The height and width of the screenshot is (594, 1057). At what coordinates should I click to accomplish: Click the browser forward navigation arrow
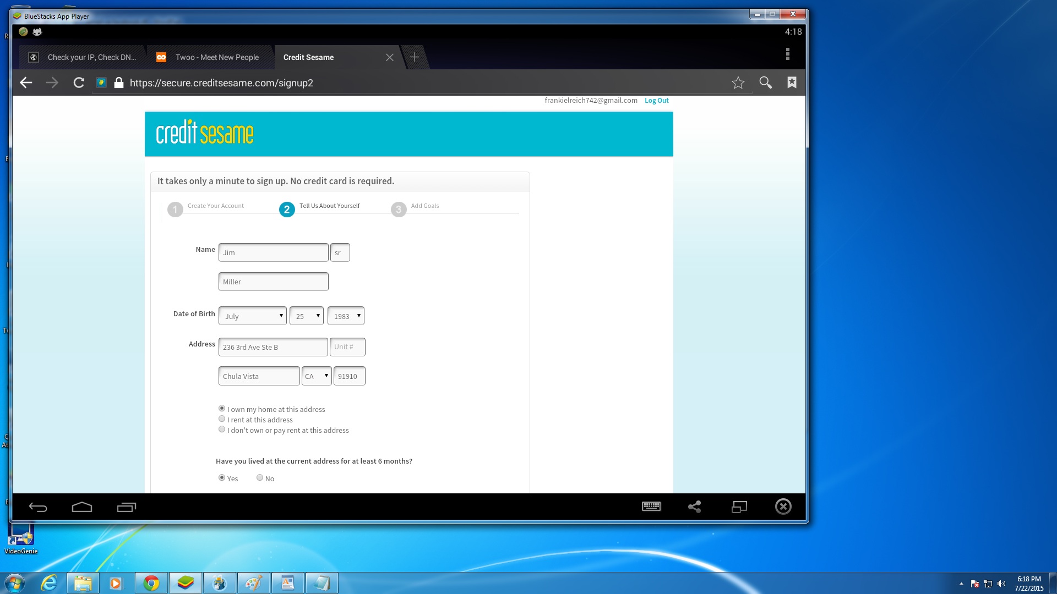coord(52,82)
